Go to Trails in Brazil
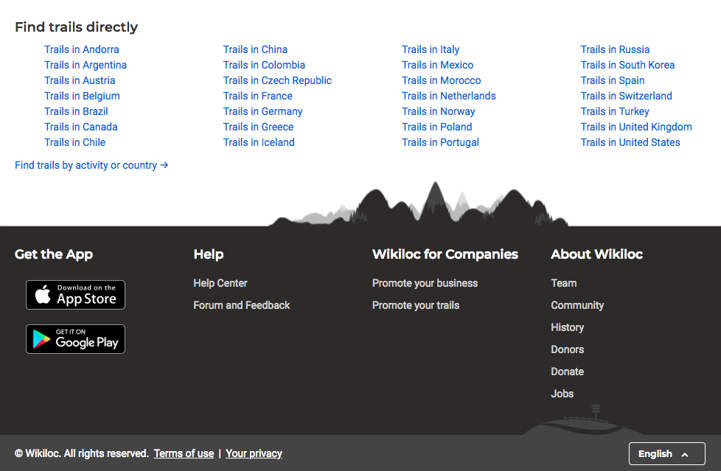 [x=76, y=111]
